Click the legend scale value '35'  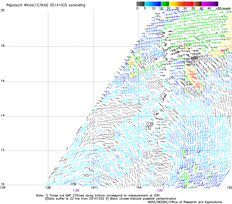(x=193, y=8)
